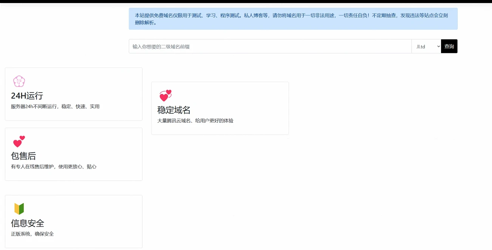Click the black bar at the page top
This screenshot has width=492, height=250.
246,2
